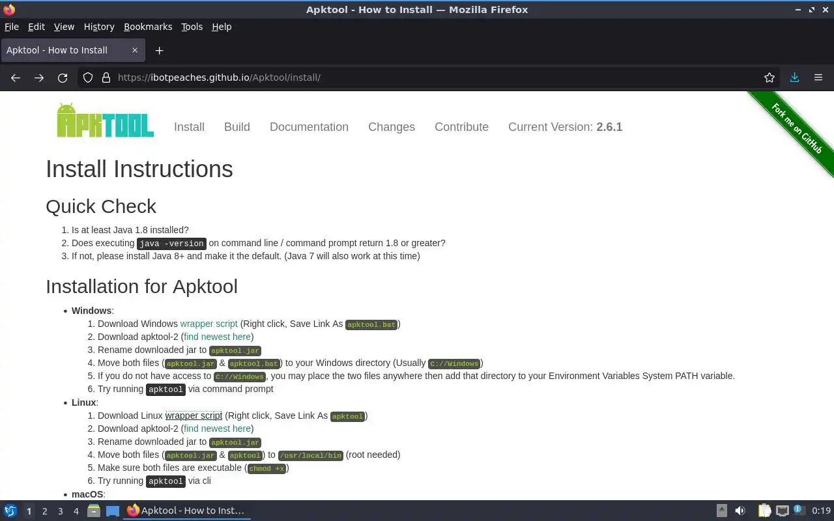Click find newest here under Windows

217,337
